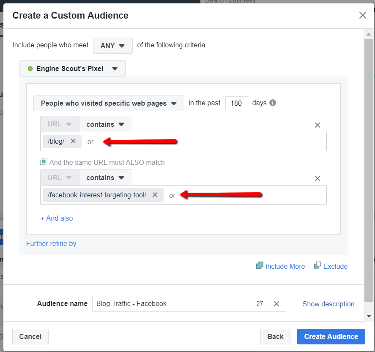Click the '+ And also' link
This screenshot has width=375, height=352.
57,218
